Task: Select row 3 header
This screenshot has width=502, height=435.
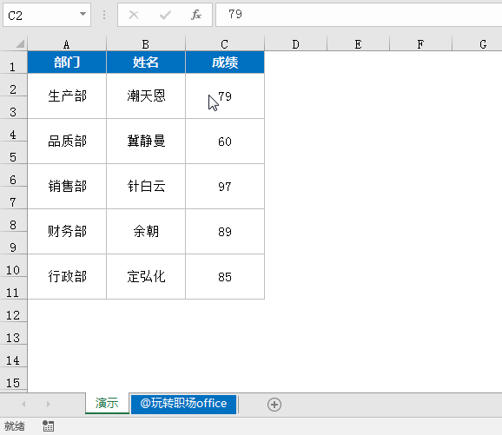Action: click(x=13, y=108)
